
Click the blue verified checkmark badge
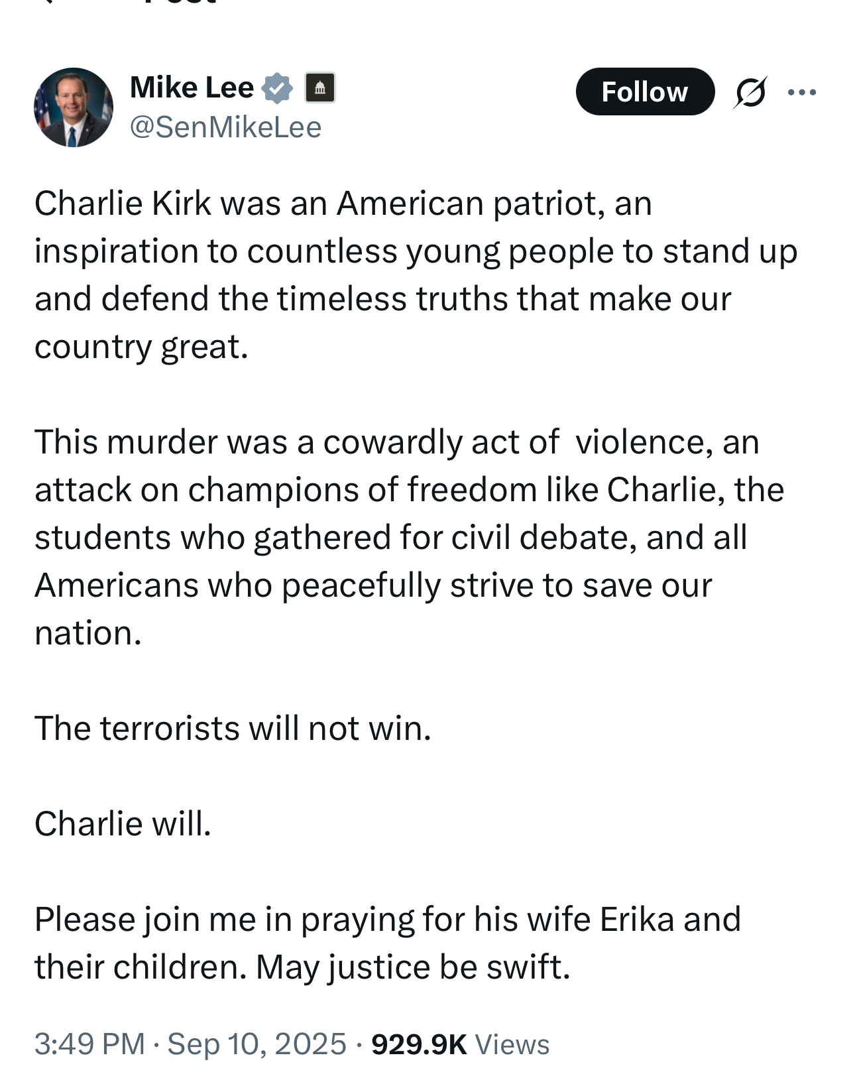click(x=278, y=88)
